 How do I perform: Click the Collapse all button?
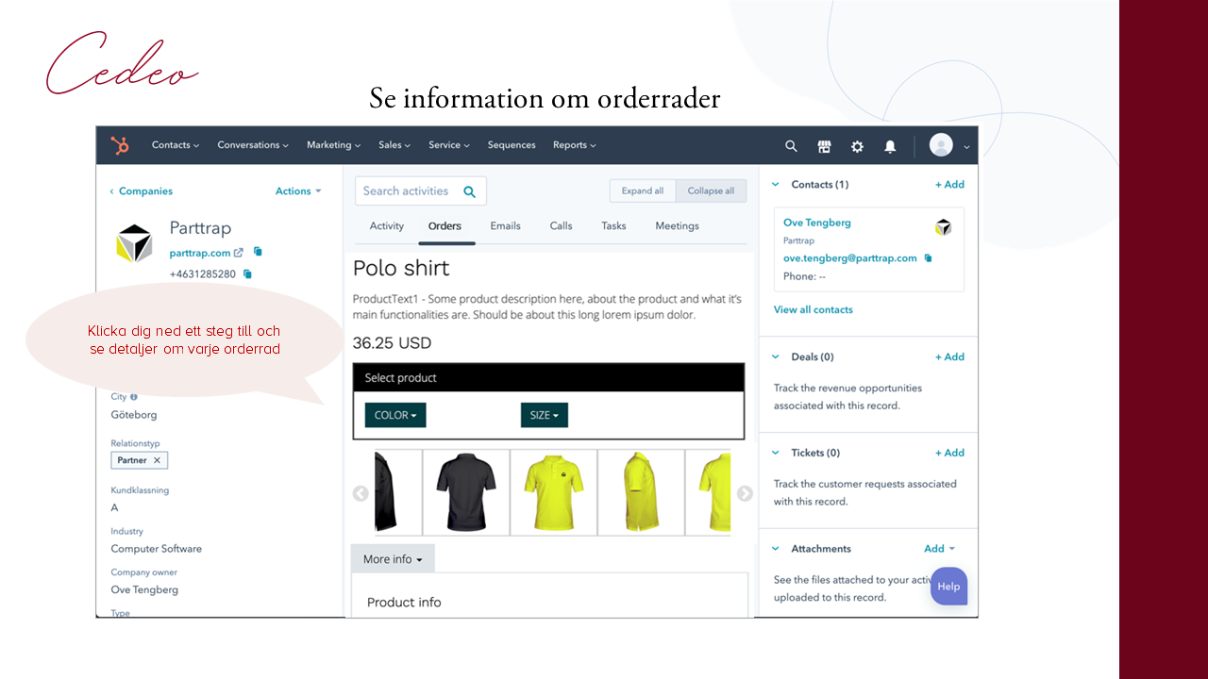(x=711, y=191)
